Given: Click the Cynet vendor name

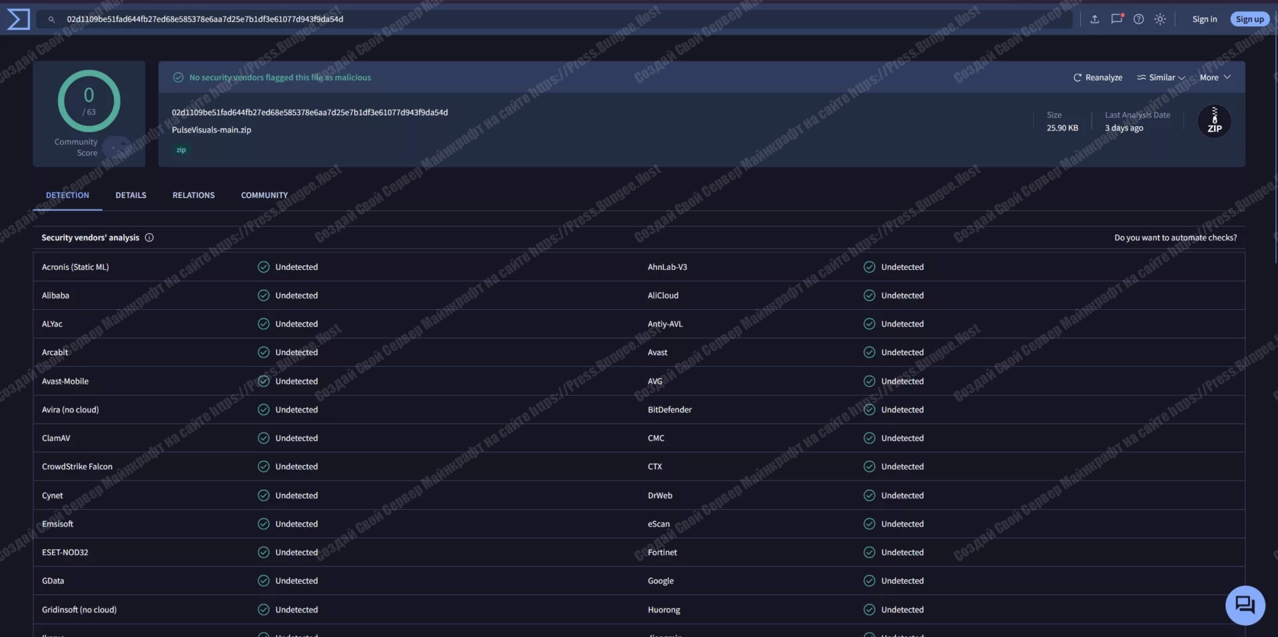Looking at the screenshot, I should point(53,496).
